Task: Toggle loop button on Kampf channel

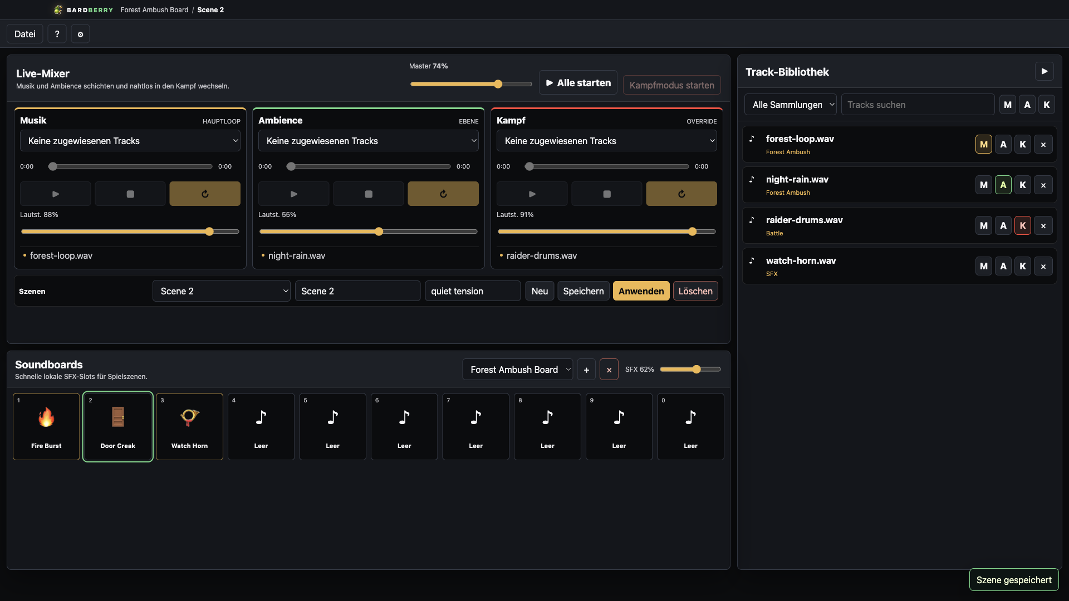Action: [681, 194]
